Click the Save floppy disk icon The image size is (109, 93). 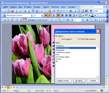click(x=12, y=11)
